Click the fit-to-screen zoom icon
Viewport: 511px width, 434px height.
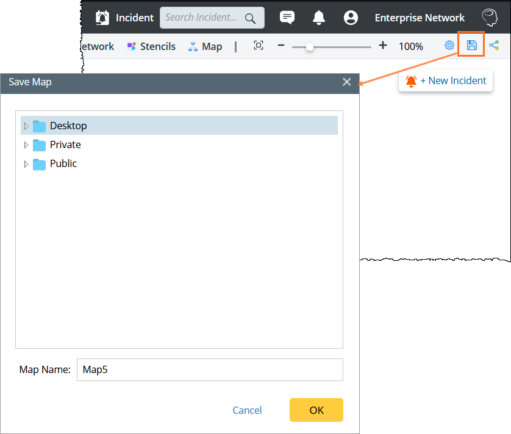(259, 46)
